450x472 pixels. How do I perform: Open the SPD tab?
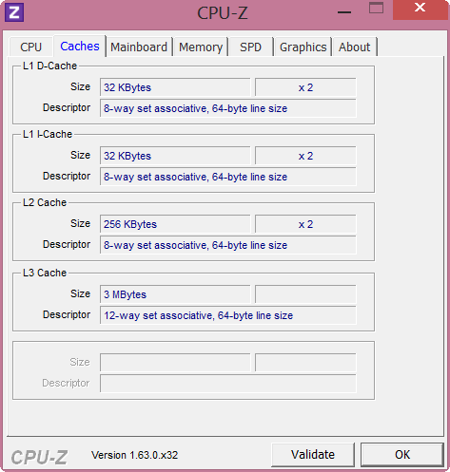pos(250,47)
